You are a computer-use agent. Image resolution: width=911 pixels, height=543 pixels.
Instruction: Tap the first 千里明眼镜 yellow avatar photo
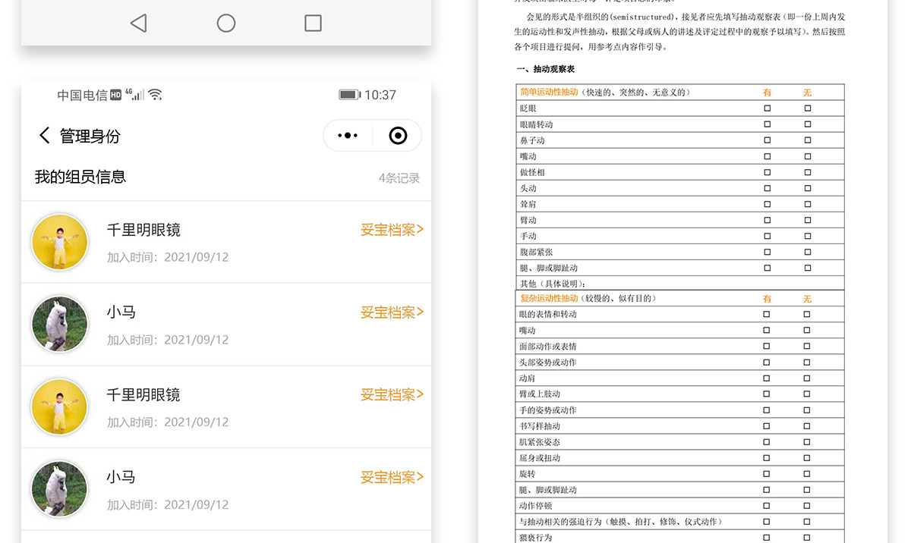pos(59,242)
